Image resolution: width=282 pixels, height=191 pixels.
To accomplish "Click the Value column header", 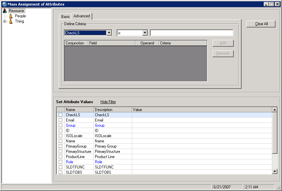I will click(202, 110).
